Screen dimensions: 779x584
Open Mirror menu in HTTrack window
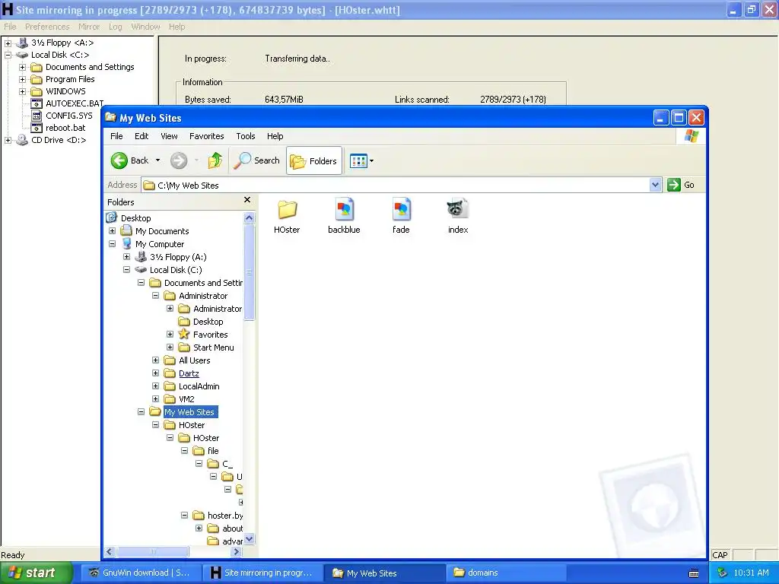pyautogui.click(x=89, y=27)
